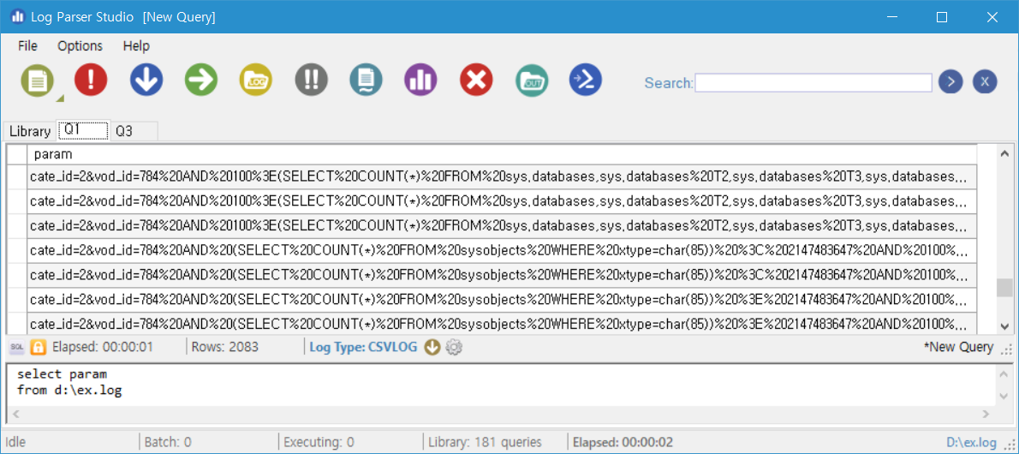Click 'Batch: 0' status entry
This screenshot has height=454, width=1019.
pos(168,443)
